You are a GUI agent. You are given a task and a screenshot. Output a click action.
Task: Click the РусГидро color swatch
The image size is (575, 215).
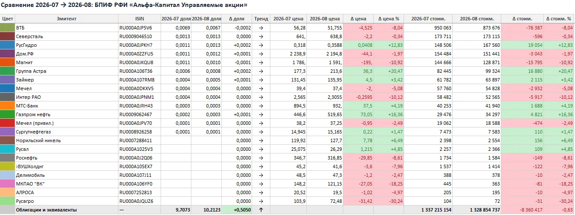pos(7,45)
